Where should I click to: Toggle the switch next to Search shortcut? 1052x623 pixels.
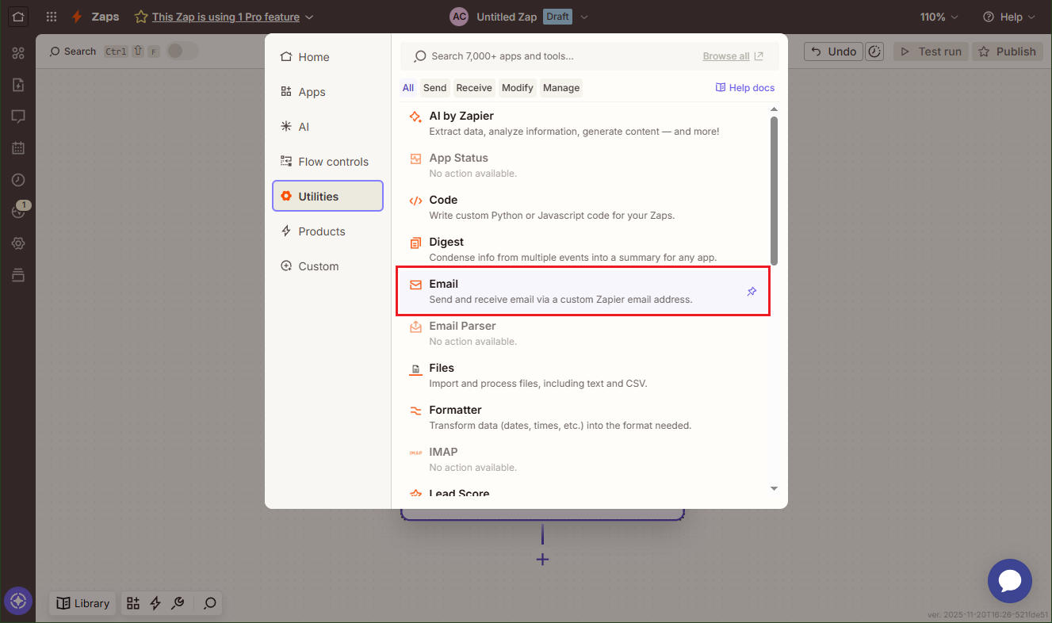[182, 51]
